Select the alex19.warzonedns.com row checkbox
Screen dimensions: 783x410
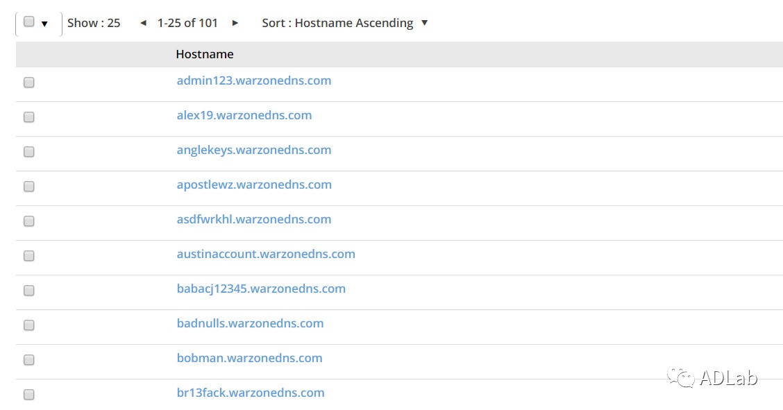[29, 117]
